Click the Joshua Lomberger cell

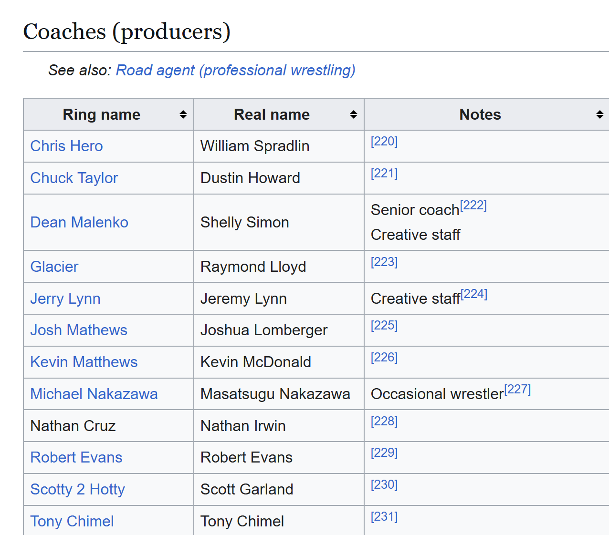(x=279, y=330)
